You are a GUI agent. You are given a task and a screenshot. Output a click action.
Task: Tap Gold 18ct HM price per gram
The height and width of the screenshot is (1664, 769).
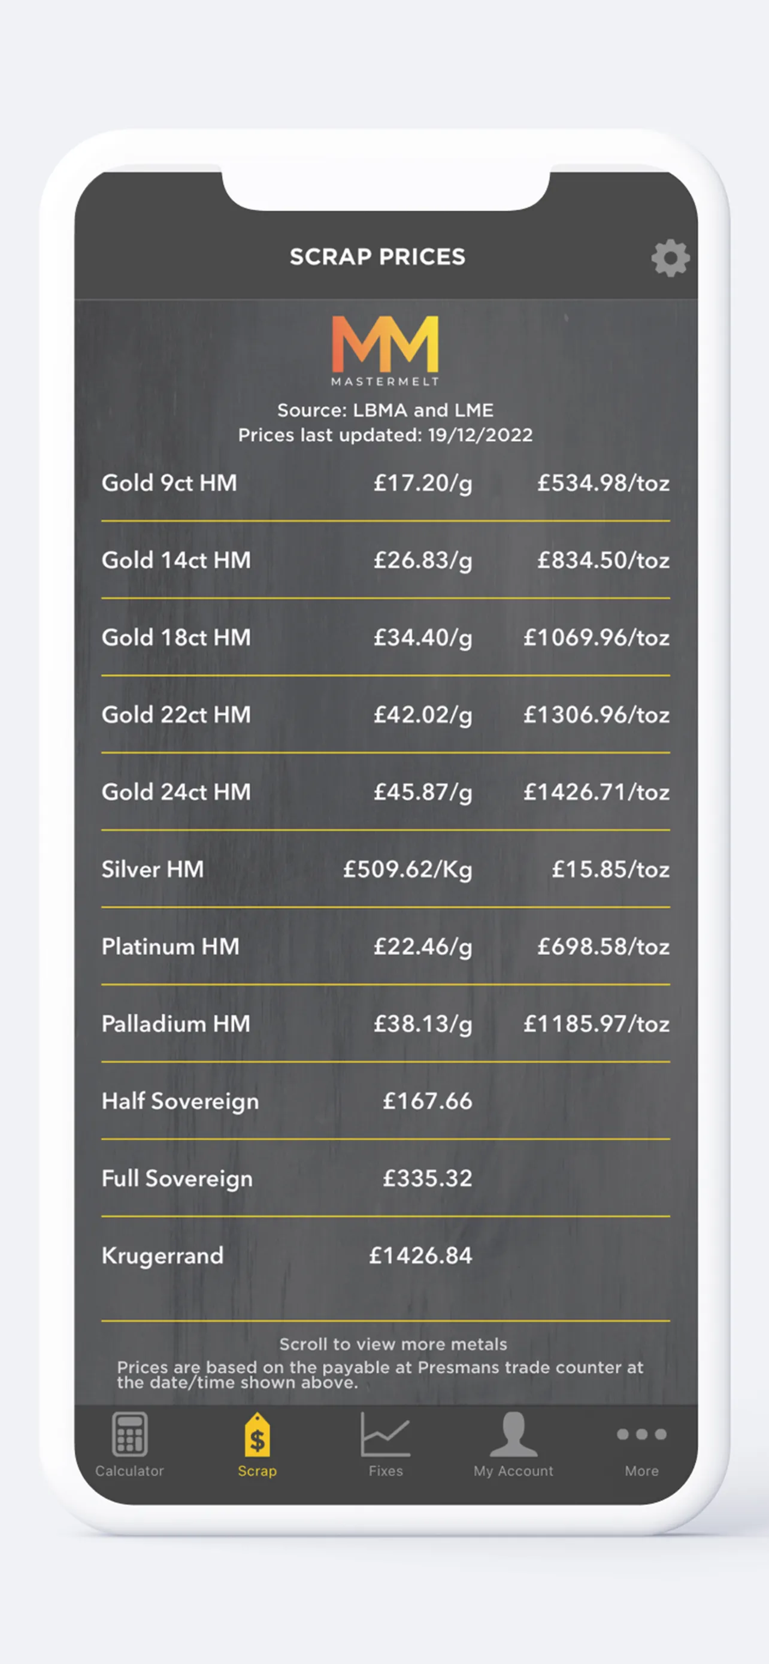click(423, 638)
